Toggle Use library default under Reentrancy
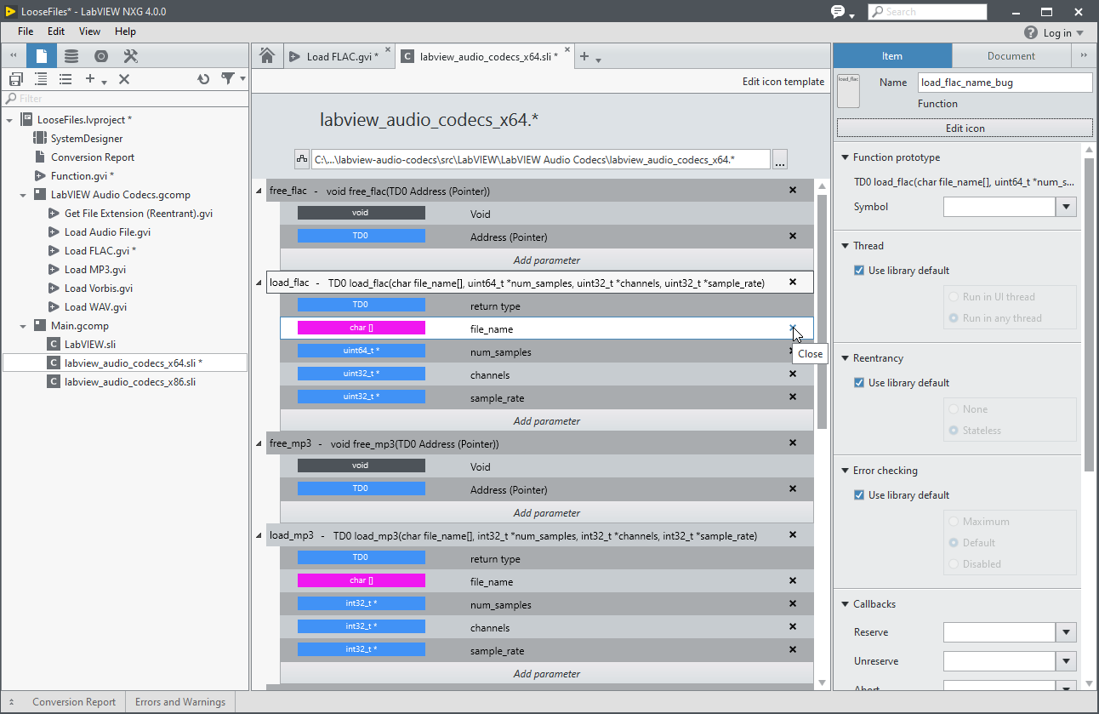Image resolution: width=1099 pixels, height=714 pixels. 859,383
